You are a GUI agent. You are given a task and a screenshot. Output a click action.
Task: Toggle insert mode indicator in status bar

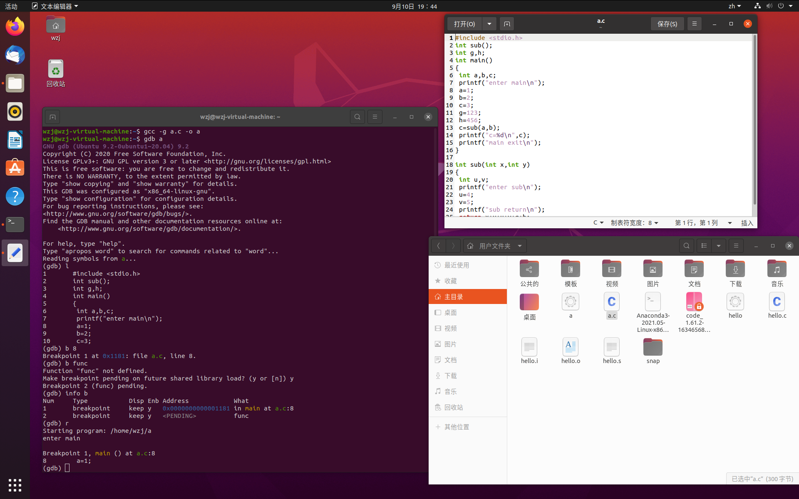click(x=747, y=223)
